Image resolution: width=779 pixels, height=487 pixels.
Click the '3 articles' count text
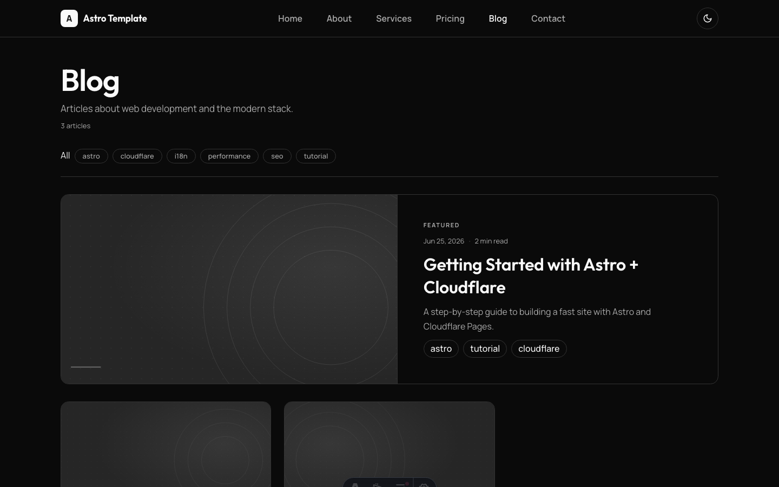(x=76, y=126)
